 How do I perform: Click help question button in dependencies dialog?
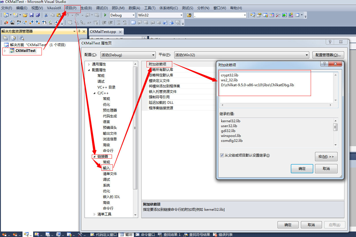coord(325,64)
